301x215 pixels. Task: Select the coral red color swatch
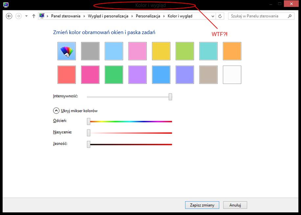[67, 75]
